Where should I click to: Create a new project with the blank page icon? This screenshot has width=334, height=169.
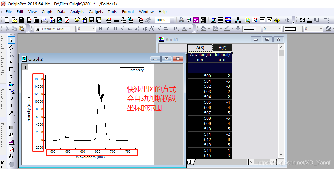[7, 20]
